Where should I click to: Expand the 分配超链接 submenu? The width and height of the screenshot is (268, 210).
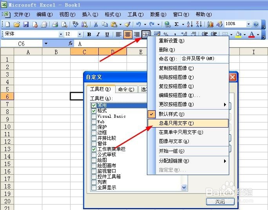tap(225, 161)
